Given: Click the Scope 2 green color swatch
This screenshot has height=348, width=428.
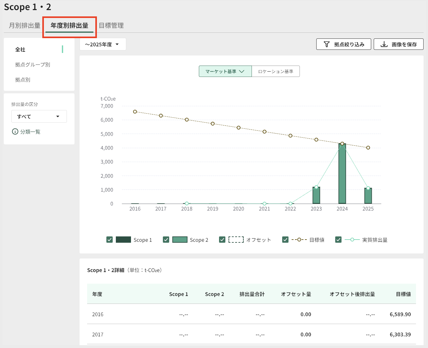Looking at the screenshot, I should pos(180,240).
